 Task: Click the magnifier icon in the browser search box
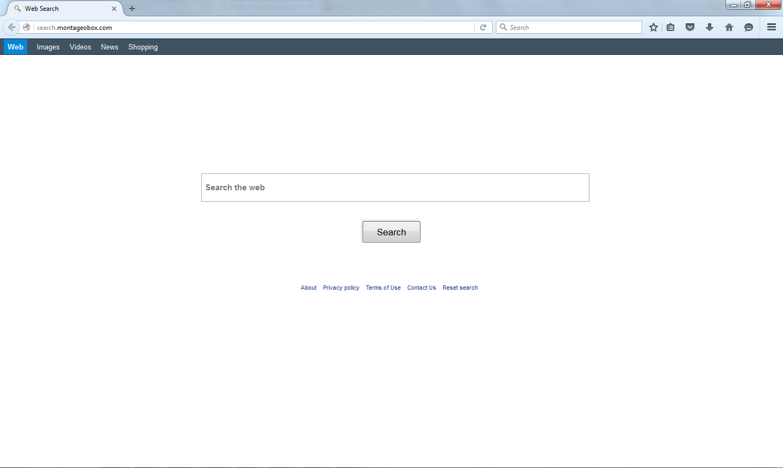(504, 27)
